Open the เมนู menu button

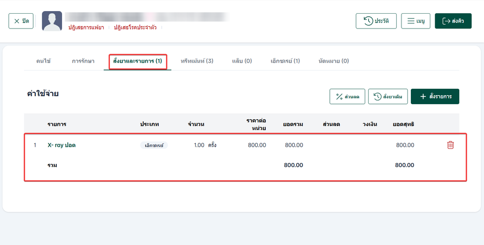tap(416, 21)
